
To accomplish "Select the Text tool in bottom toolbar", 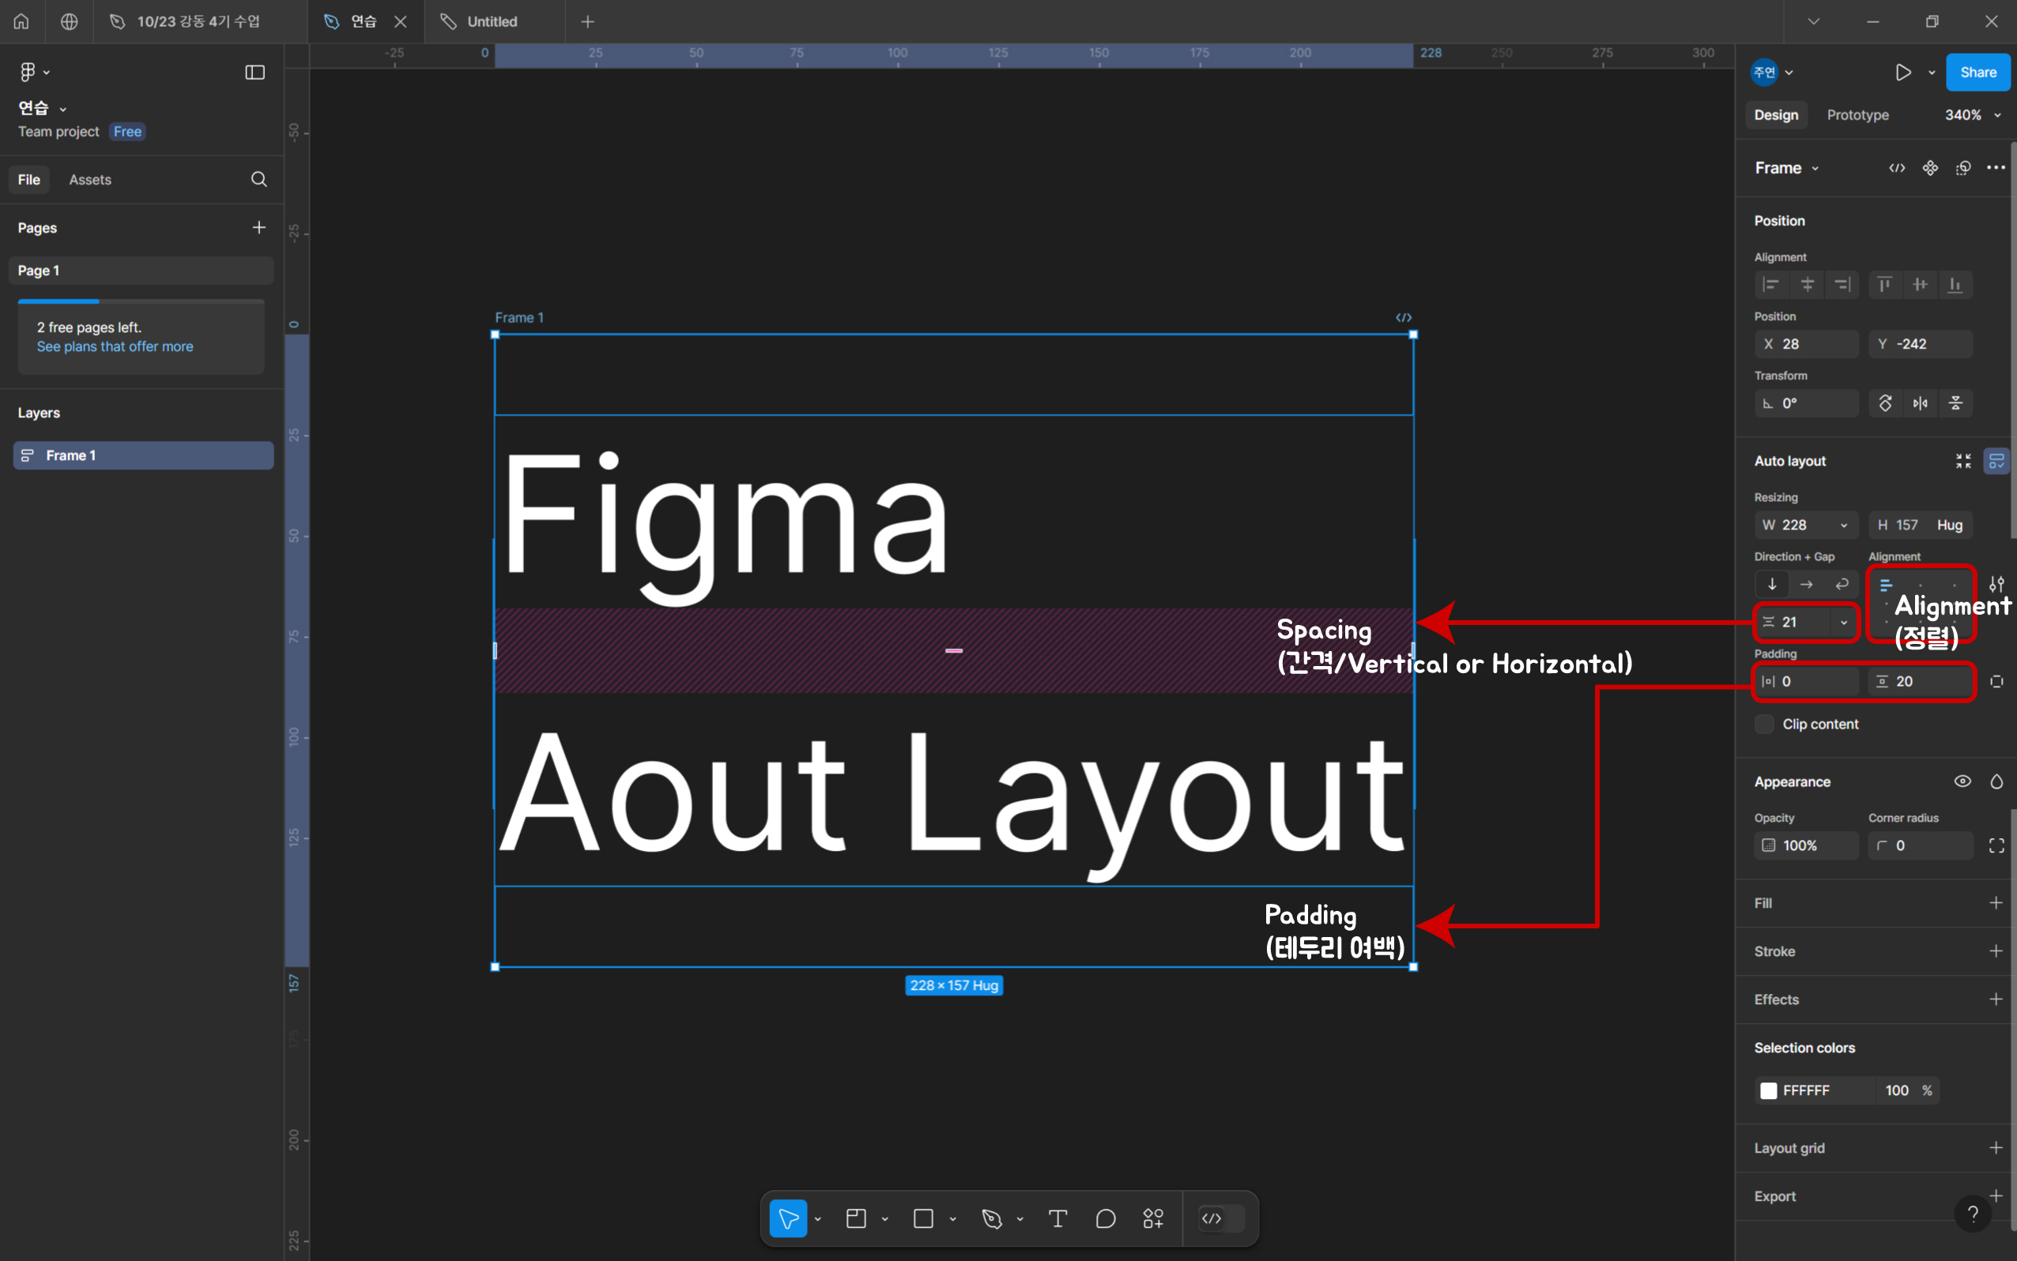I will (x=1057, y=1218).
